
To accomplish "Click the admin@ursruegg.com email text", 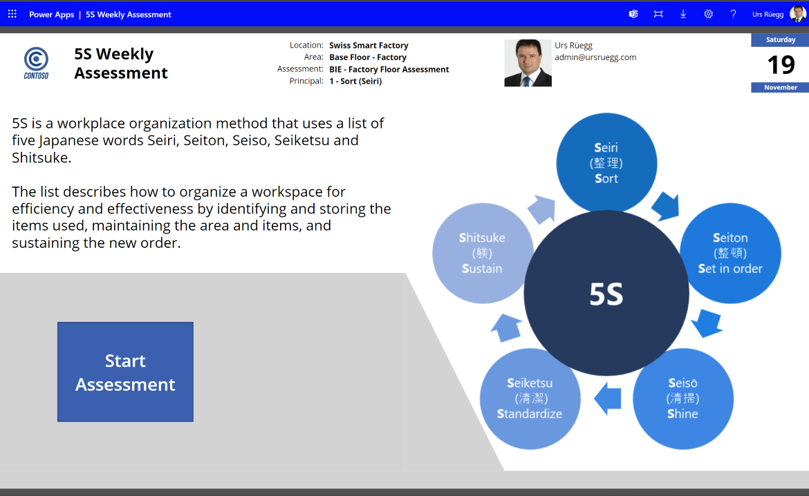I will coord(595,57).
